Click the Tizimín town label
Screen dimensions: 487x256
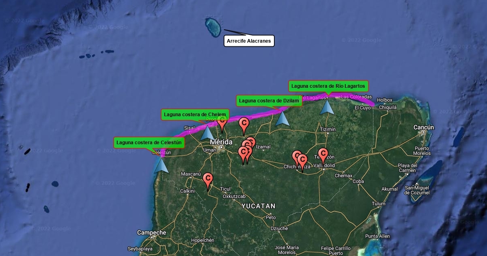(328, 130)
